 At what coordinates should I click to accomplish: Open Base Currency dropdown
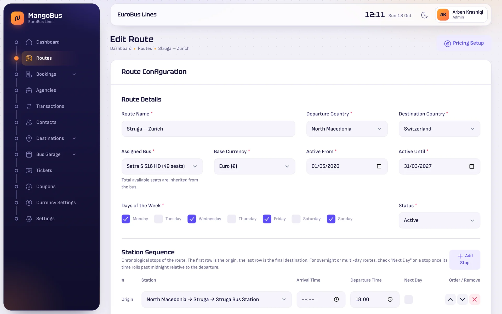(254, 166)
